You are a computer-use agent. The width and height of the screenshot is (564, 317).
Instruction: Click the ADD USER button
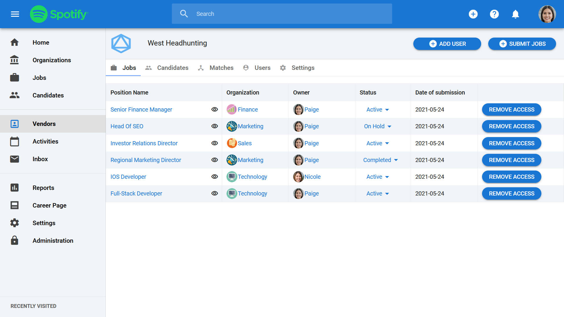tap(447, 44)
